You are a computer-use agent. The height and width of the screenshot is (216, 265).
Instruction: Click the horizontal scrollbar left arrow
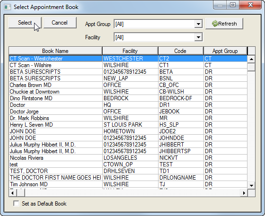pos(13,193)
